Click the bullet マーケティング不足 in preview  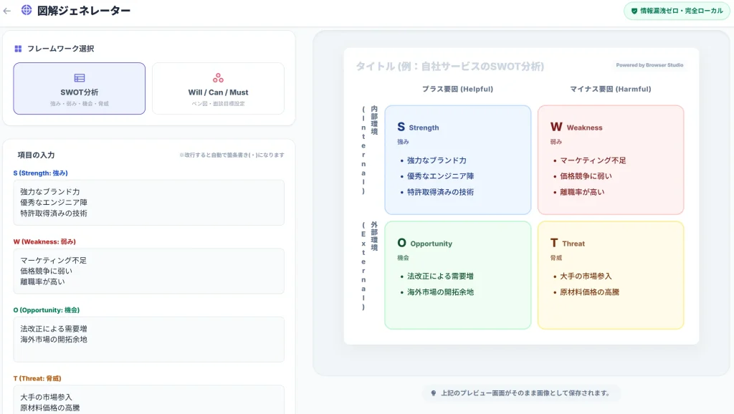click(593, 160)
